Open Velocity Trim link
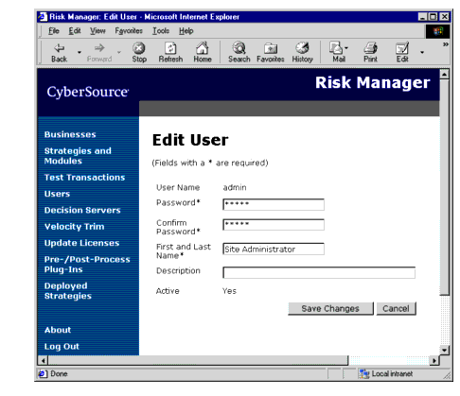Viewport: 460px width, 396px height. click(x=74, y=227)
